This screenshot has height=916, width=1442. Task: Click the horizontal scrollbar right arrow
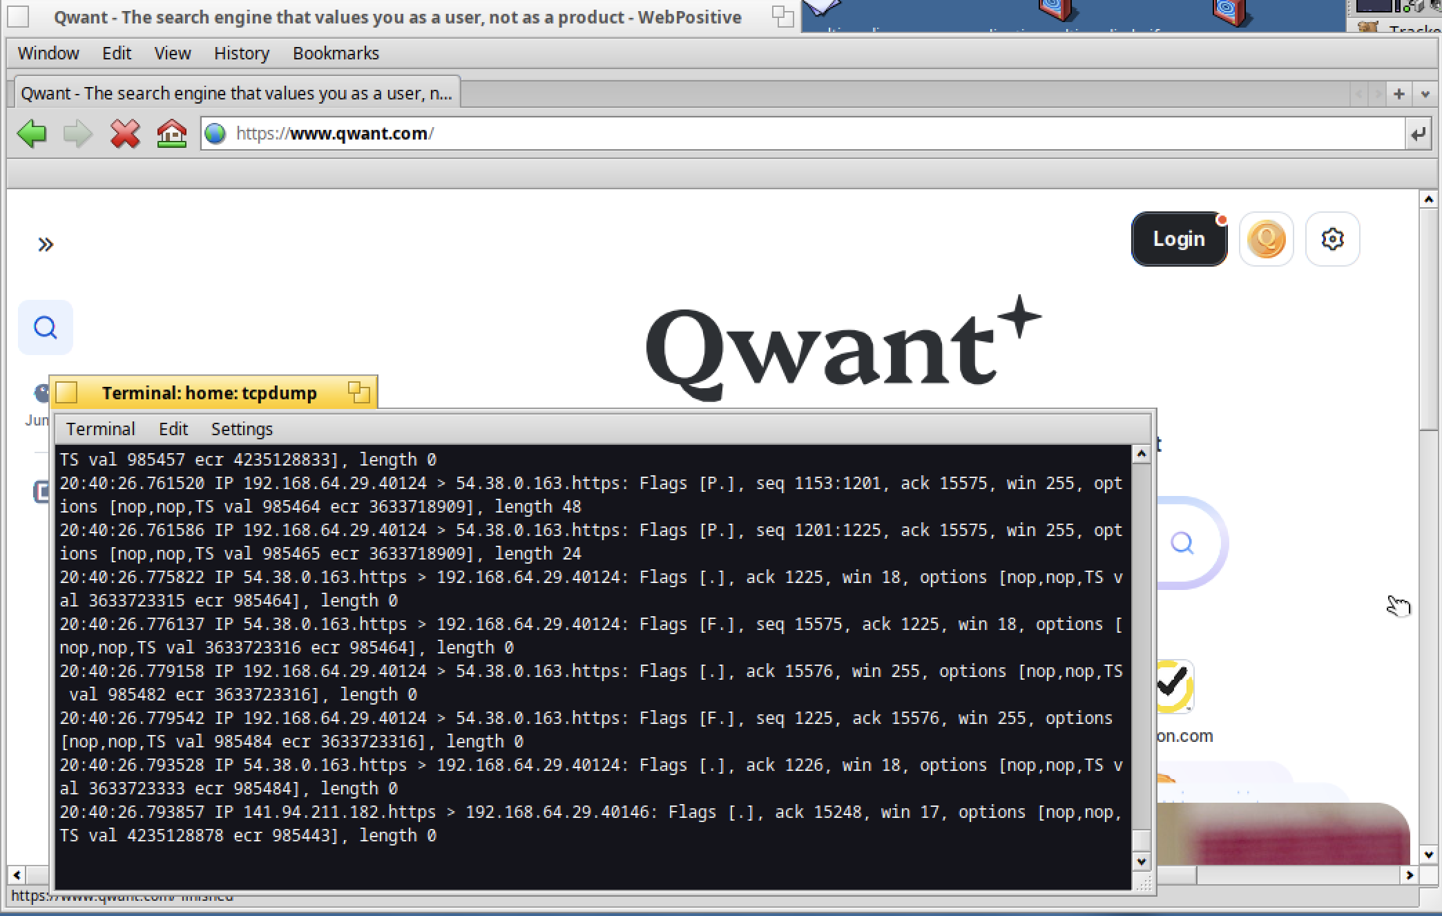click(x=1409, y=875)
